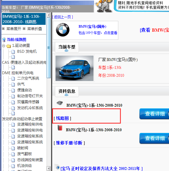The width and height of the screenshot is (169, 171).
Task: Click document icon beside 机油供给
Action: 13,166
